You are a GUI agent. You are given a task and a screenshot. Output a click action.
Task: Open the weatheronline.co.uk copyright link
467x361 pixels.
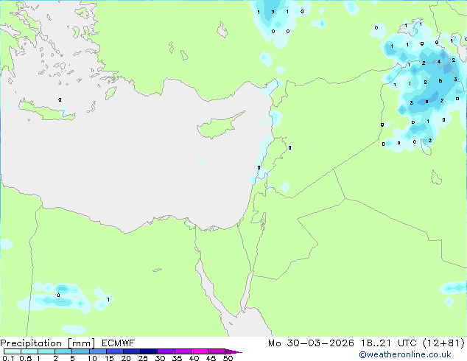405,354
